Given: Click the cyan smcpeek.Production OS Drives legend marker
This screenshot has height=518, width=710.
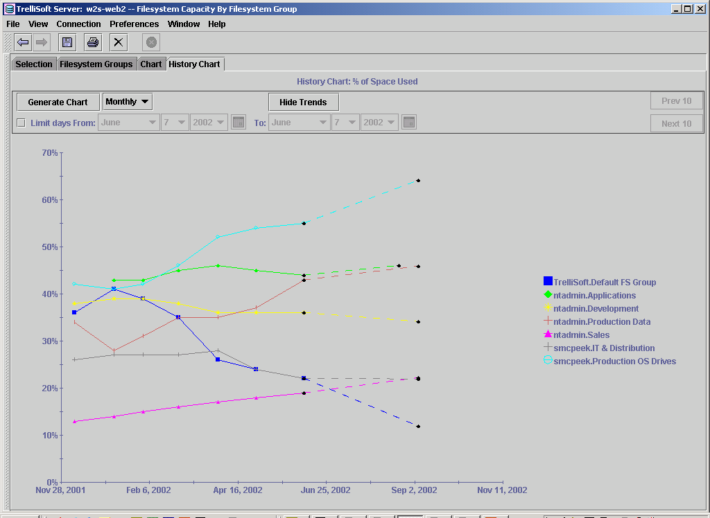Looking at the screenshot, I should tap(548, 360).
